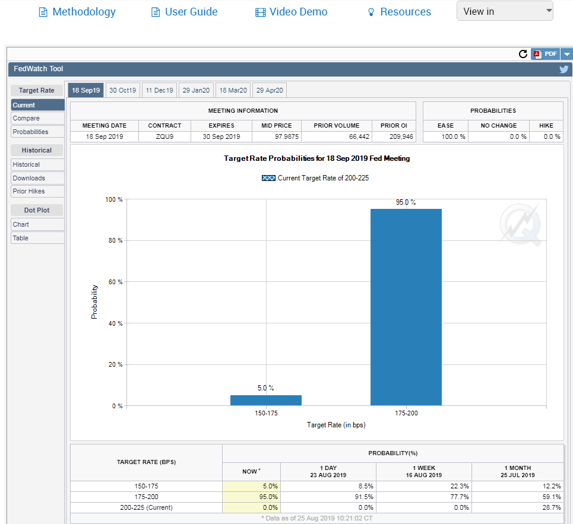Screen dimensions: 573x524
Task: Click the FedWatch Tool title bar text
Action: click(x=39, y=69)
